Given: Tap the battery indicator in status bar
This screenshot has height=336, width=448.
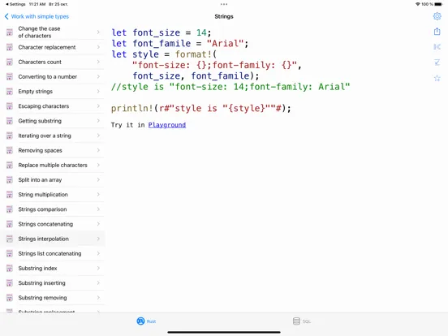Looking at the screenshot, I should click(438, 4).
